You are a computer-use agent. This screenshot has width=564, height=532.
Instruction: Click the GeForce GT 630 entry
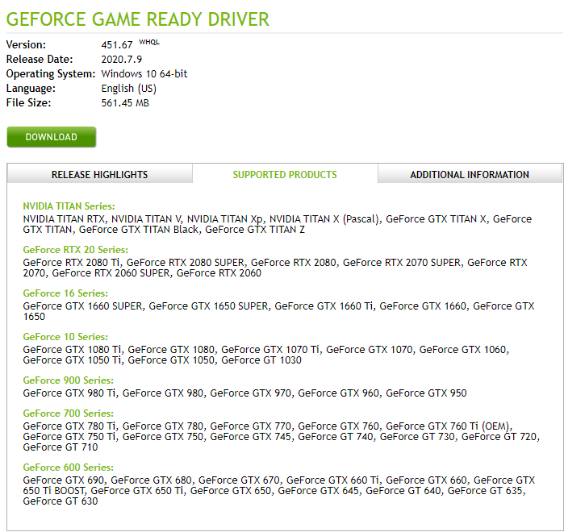pos(61,501)
